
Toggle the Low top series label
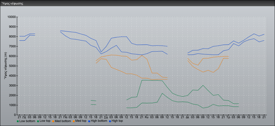(x=44, y=121)
